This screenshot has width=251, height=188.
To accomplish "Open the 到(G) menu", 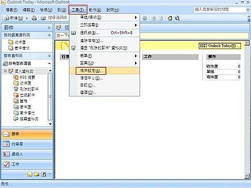I will (62, 10).
